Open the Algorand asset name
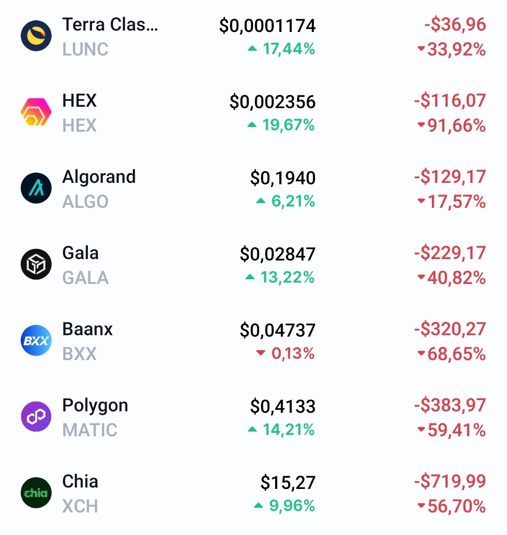This screenshot has height=535, width=507. click(99, 177)
